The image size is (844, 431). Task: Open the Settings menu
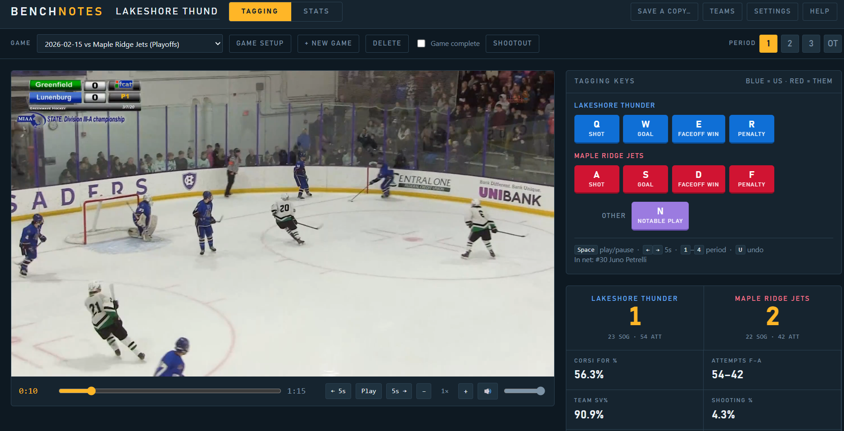[x=772, y=11]
